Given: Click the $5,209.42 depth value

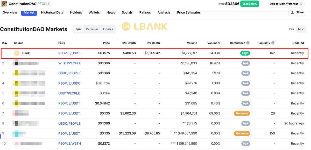Looking at the screenshot, I should click(x=152, y=53).
